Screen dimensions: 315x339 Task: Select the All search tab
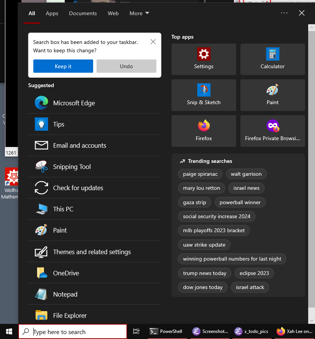point(32,13)
